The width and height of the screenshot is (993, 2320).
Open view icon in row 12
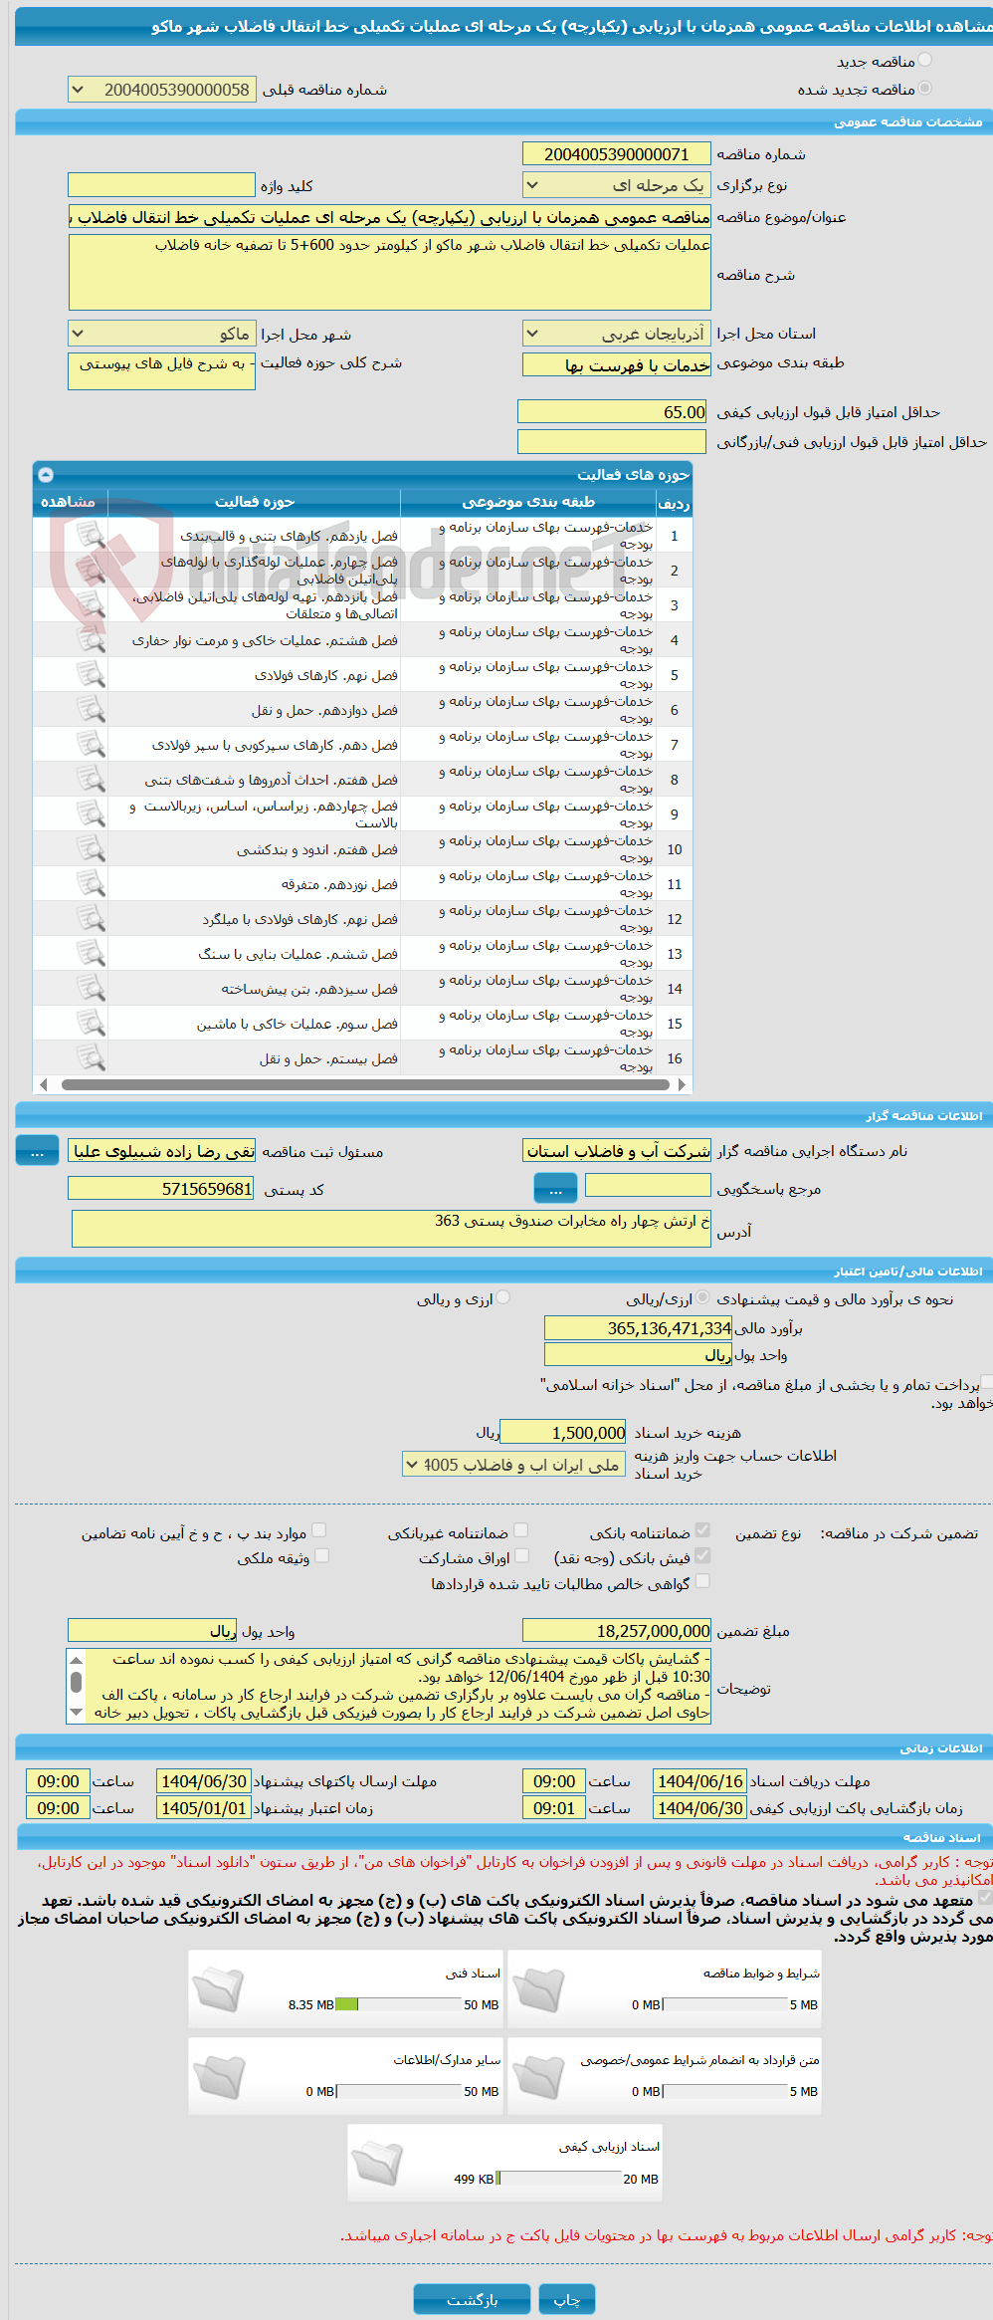(x=91, y=919)
